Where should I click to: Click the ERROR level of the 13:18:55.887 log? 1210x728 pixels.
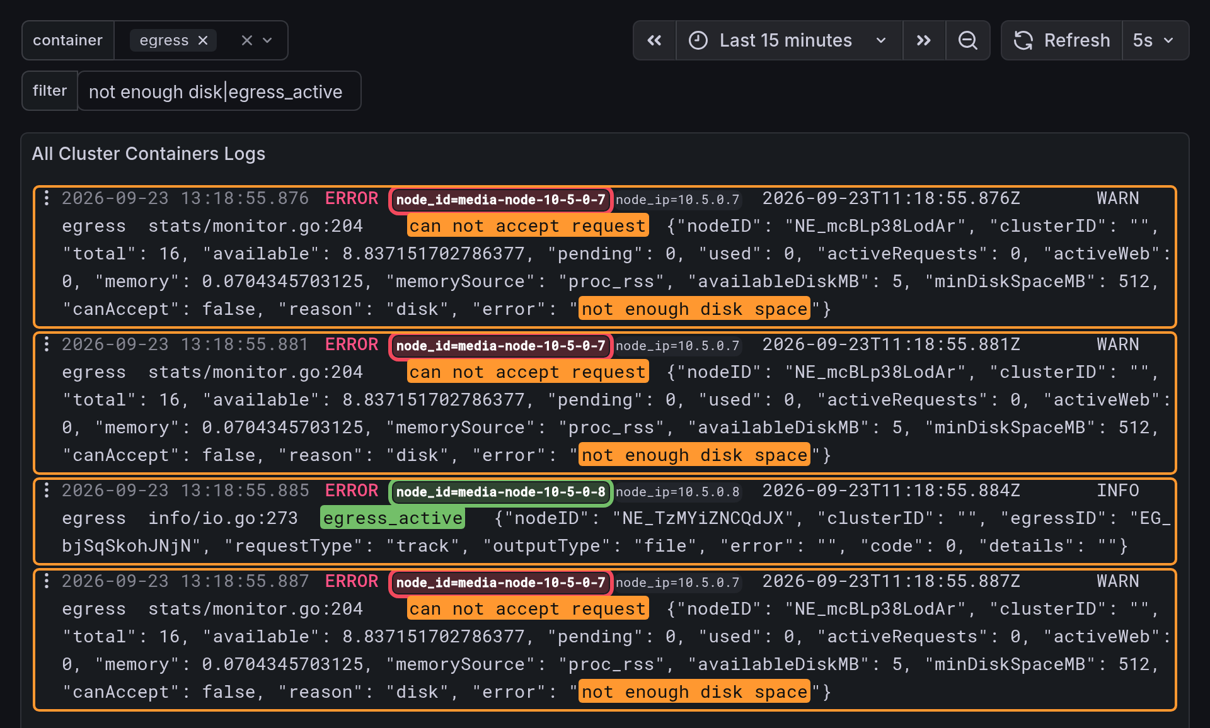point(352,581)
